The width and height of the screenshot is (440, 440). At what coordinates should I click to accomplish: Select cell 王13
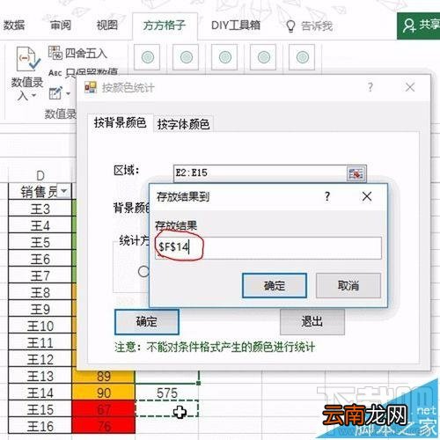[40, 376]
